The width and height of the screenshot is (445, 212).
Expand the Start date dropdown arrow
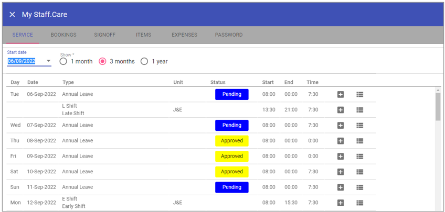[x=48, y=61]
